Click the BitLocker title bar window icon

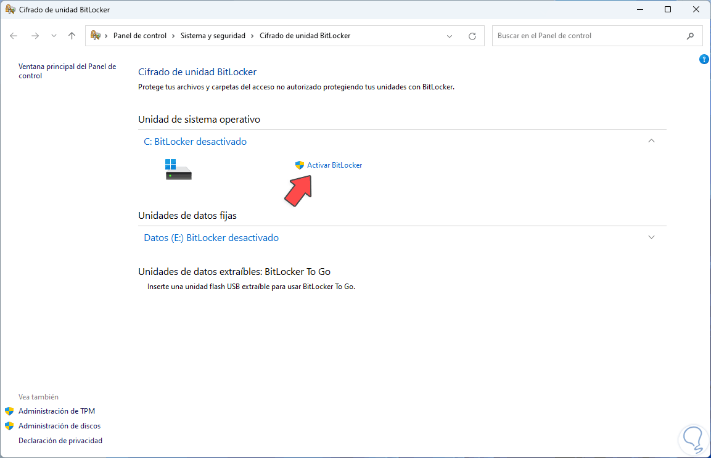(10, 9)
